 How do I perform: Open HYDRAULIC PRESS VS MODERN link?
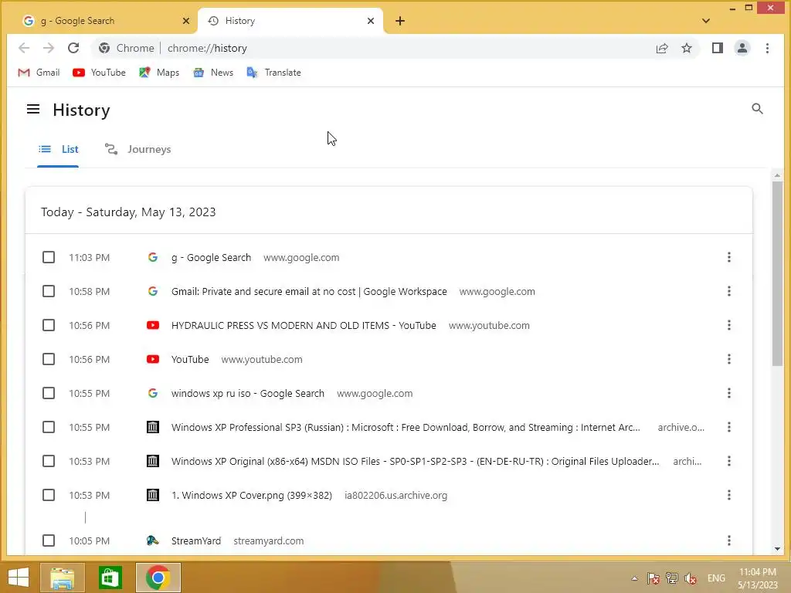coord(303,325)
